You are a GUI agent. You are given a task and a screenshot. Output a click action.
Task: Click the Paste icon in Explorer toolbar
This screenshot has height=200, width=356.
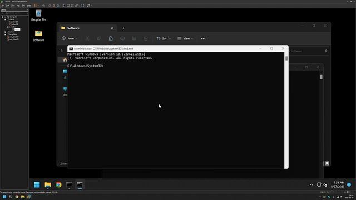pyautogui.click(x=111, y=38)
